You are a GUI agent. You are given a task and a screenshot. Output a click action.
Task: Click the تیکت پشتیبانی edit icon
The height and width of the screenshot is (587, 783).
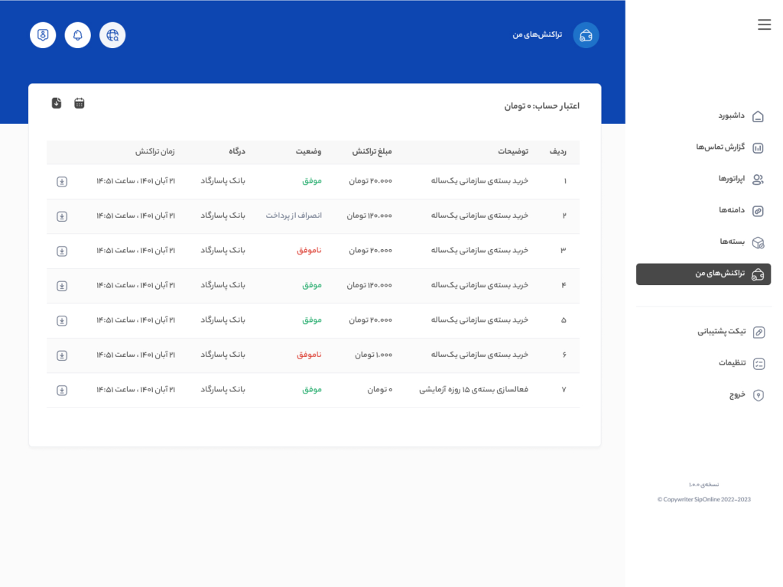[x=759, y=332]
